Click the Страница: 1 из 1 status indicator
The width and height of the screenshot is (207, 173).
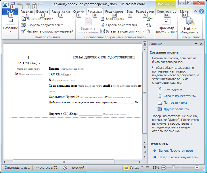pyautogui.click(x=17, y=168)
